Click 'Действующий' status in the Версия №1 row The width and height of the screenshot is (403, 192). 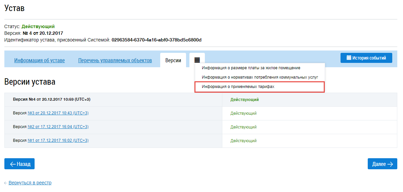pos(243,141)
